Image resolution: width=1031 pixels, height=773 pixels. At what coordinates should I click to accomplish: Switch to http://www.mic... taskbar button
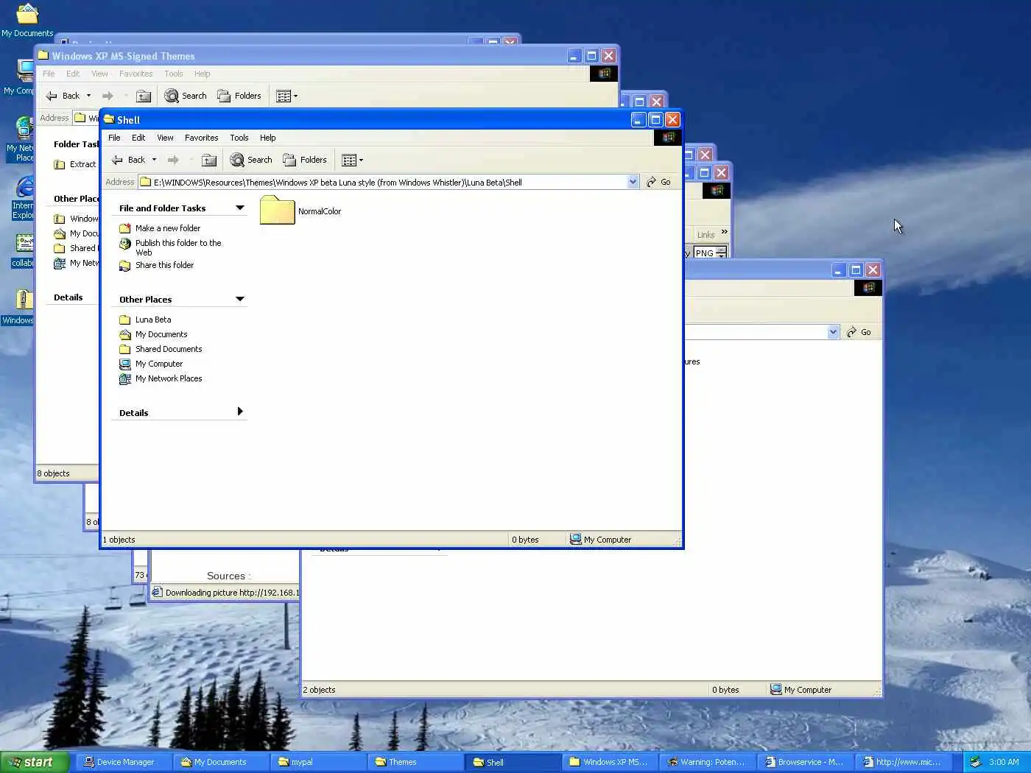(901, 762)
